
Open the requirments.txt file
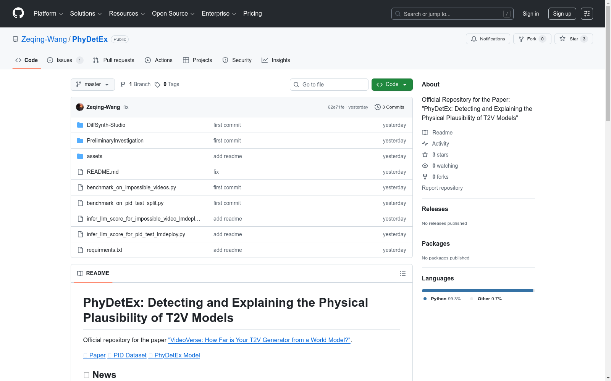tap(105, 250)
